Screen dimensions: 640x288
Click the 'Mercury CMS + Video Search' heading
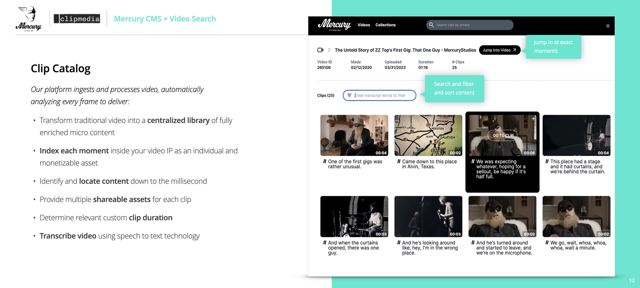[165, 19]
